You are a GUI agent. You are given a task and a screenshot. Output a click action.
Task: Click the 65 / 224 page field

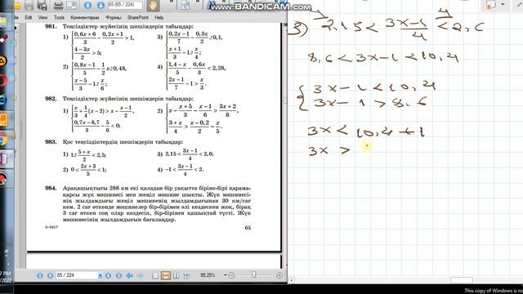[x=77, y=275]
